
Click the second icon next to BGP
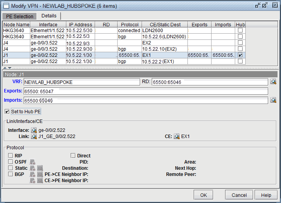click(x=40, y=174)
